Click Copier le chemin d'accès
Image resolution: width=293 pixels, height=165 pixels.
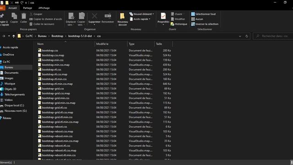coord(46,19)
